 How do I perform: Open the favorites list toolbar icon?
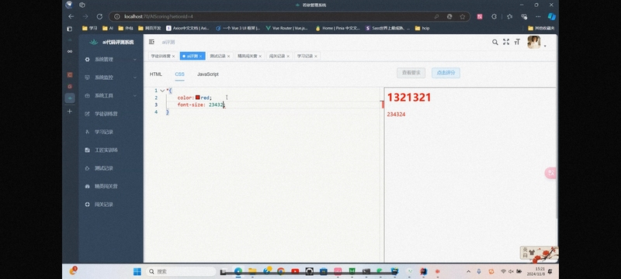[510, 16]
